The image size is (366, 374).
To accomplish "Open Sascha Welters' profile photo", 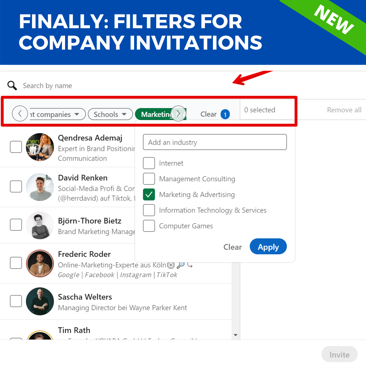I will (40, 301).
